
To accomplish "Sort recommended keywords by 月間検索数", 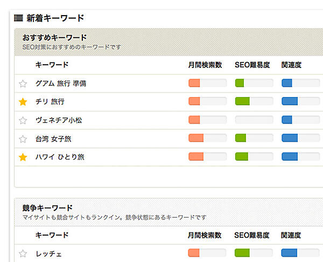I will click(x=205, y=65).
